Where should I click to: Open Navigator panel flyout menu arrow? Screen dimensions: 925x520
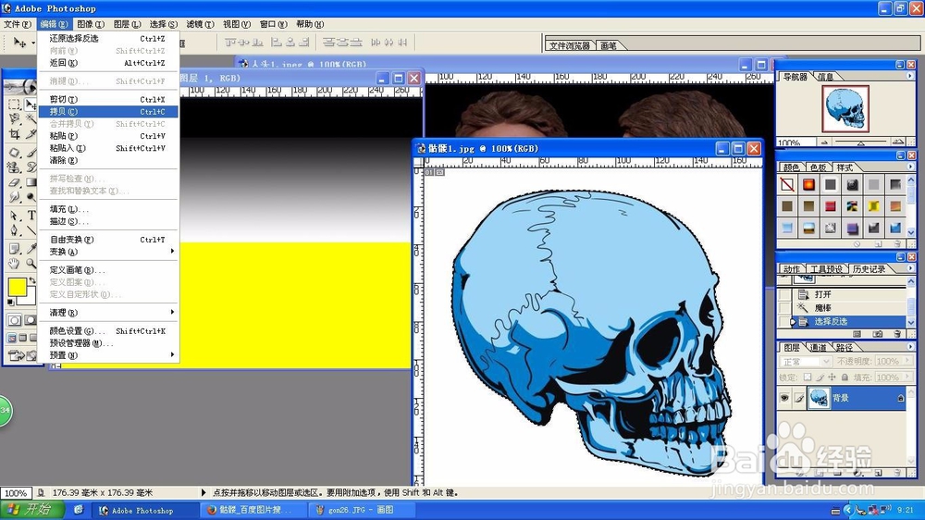(909, 76)
